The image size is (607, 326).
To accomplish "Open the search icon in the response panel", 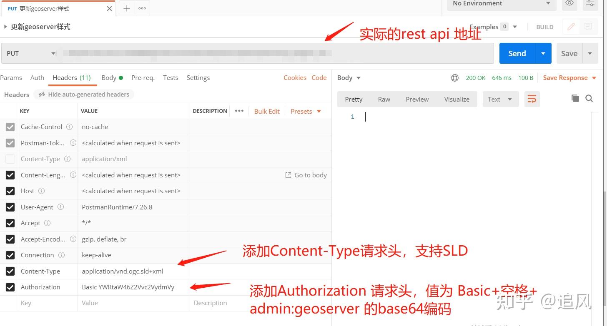I will [x=589, y=98].
